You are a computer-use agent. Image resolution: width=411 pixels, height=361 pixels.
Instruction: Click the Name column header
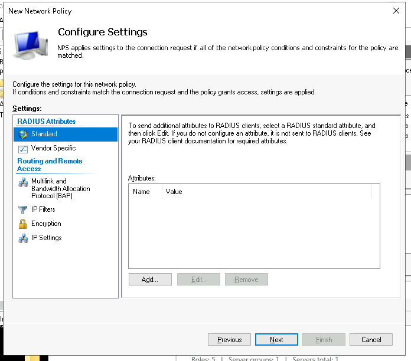coord(142,192)
